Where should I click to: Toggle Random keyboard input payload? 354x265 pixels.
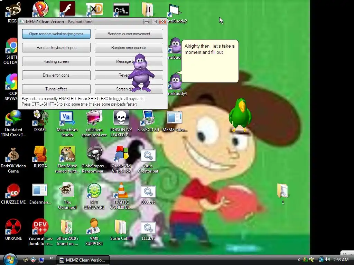click(56, 48)
